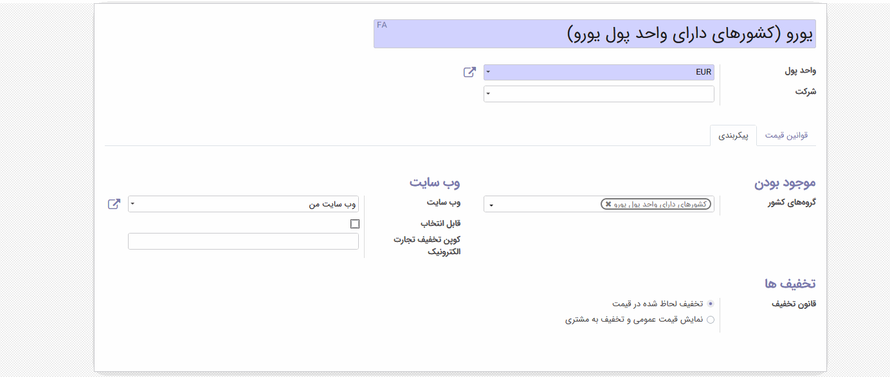Viewport: 890px width, 377px height.
Task: Open the empty شرکت dropdown
Action: (599, 94)
